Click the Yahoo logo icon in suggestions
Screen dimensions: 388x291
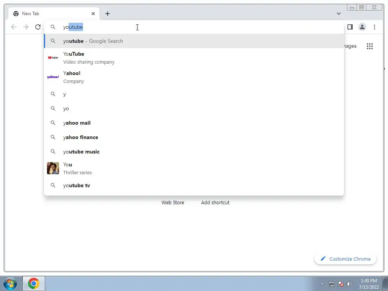(53, 77)
